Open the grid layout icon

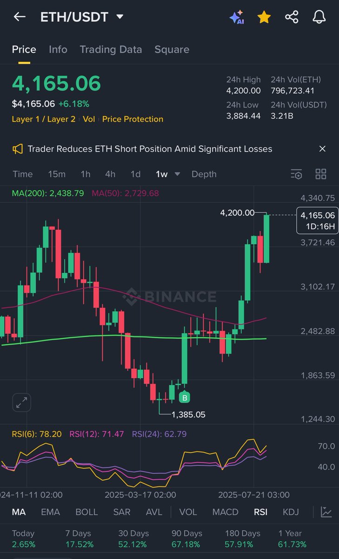[x=321, y=174]
